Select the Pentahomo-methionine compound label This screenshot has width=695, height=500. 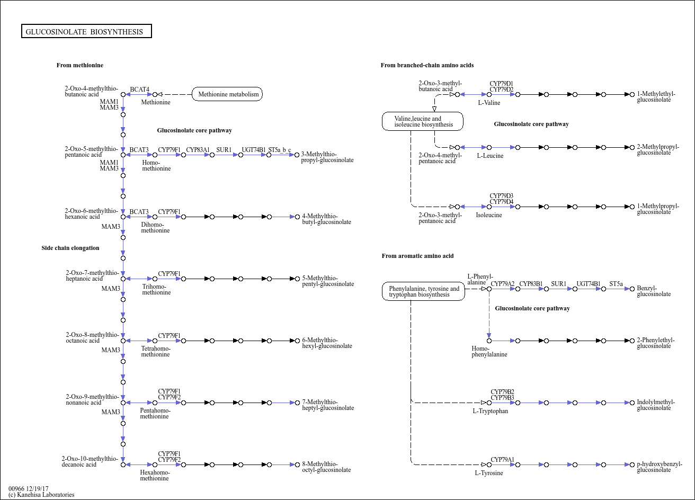(x=155, y=413)
